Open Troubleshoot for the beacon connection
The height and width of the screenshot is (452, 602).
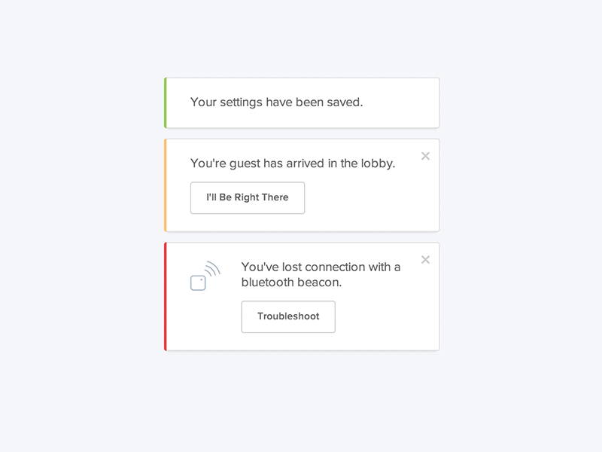point(288,316)
